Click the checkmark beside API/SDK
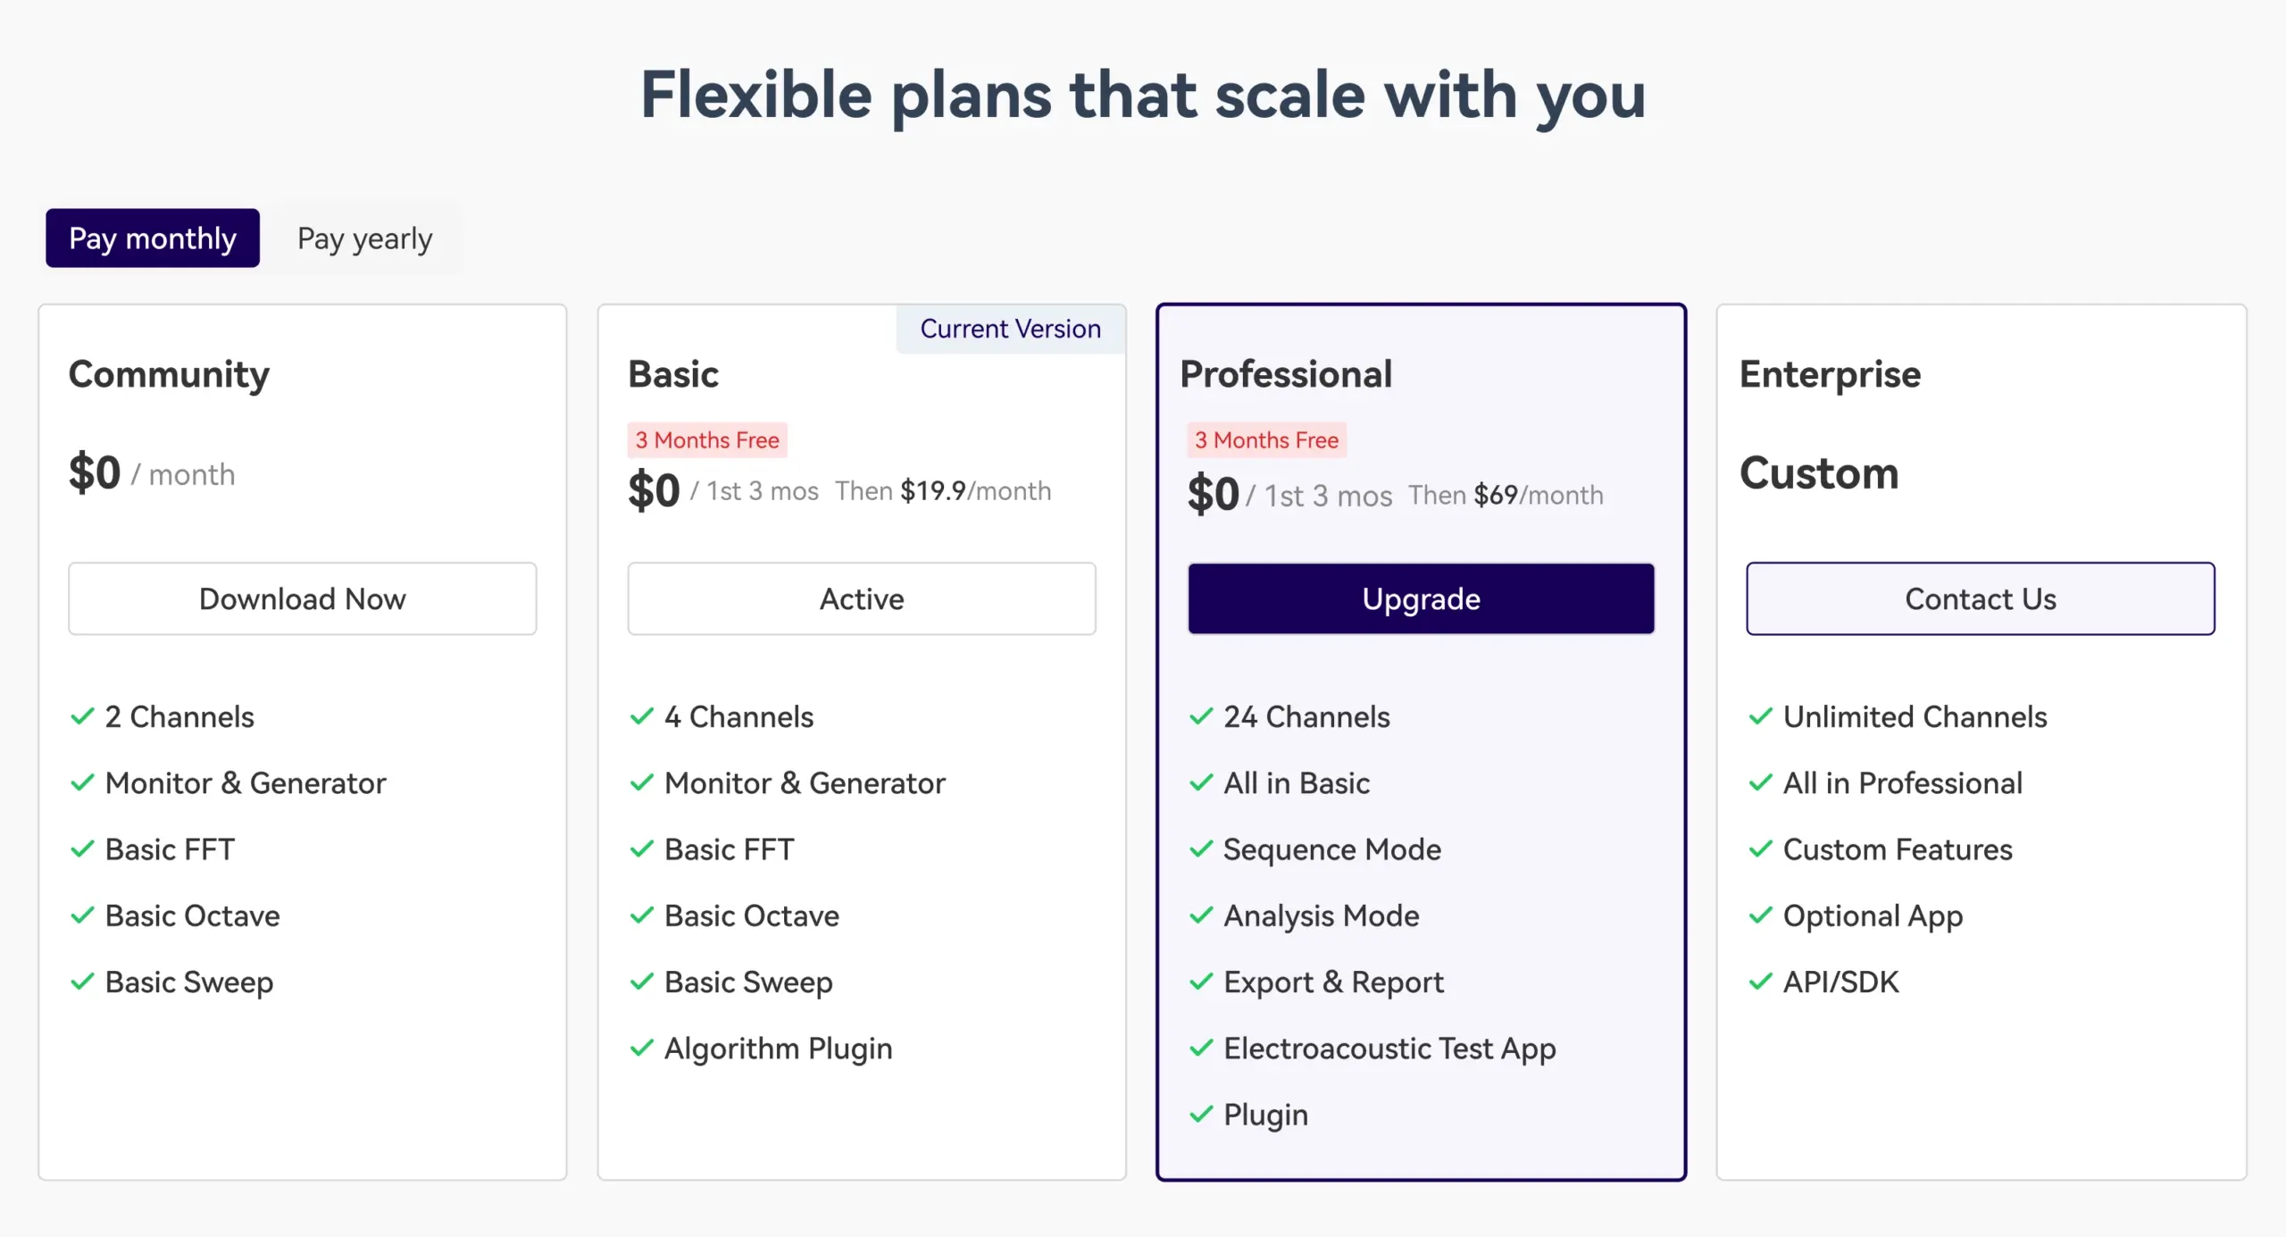This screenshot has width=2286, height=1237. [x=1760, y=982]
